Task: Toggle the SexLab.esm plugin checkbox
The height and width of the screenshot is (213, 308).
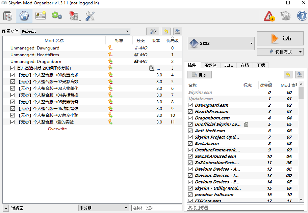Action: point(190,143)
